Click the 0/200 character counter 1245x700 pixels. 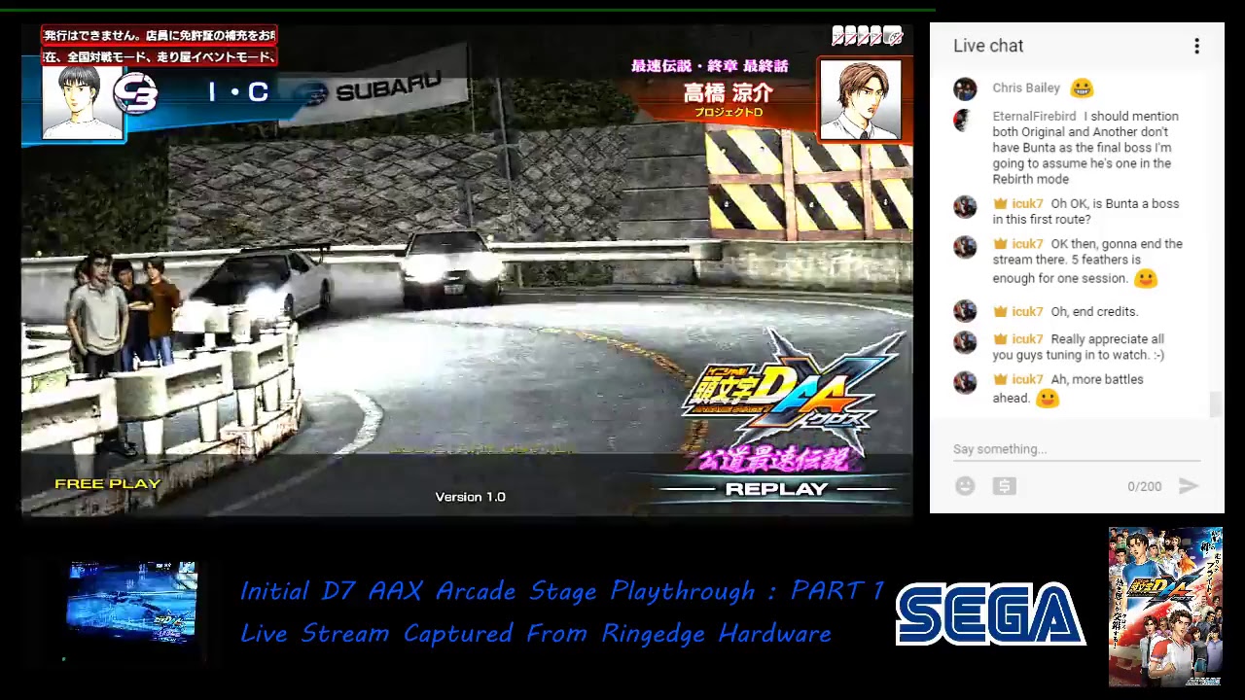1144,486
